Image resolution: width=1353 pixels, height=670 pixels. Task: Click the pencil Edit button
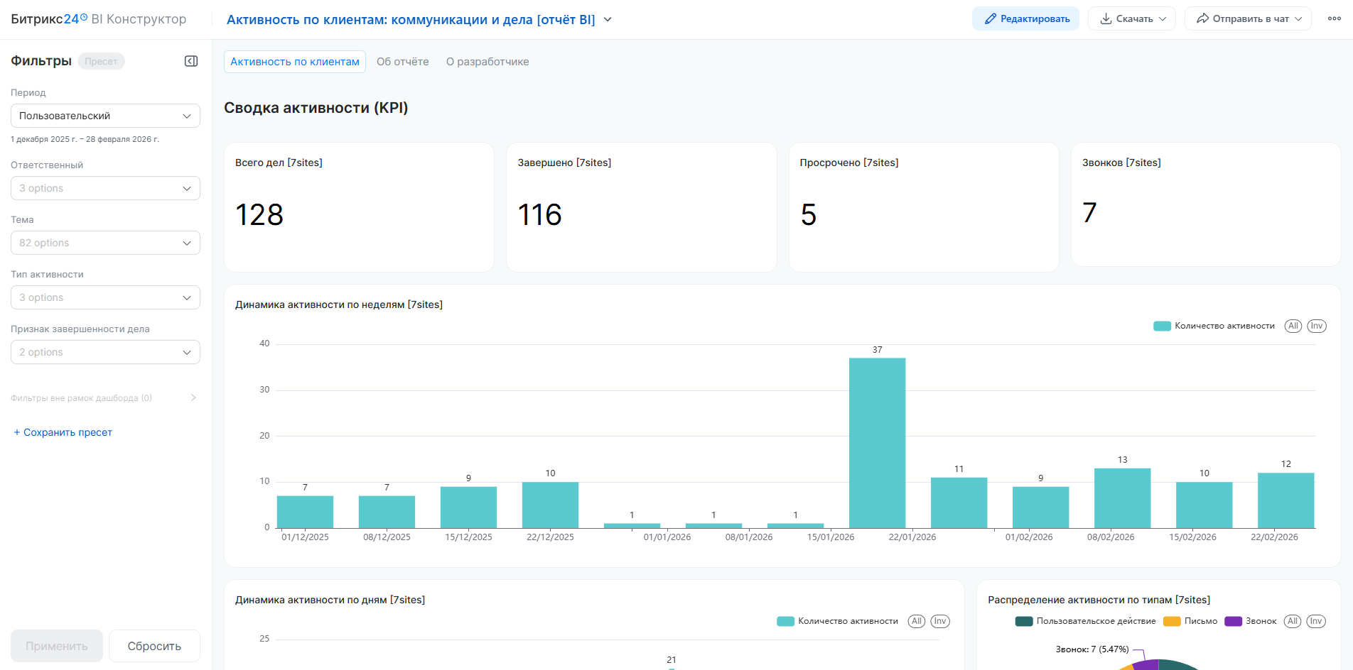click(x=1025, y=18)
